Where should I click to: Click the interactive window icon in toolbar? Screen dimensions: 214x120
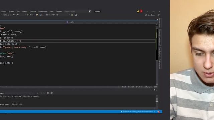(x=76, y=15)
